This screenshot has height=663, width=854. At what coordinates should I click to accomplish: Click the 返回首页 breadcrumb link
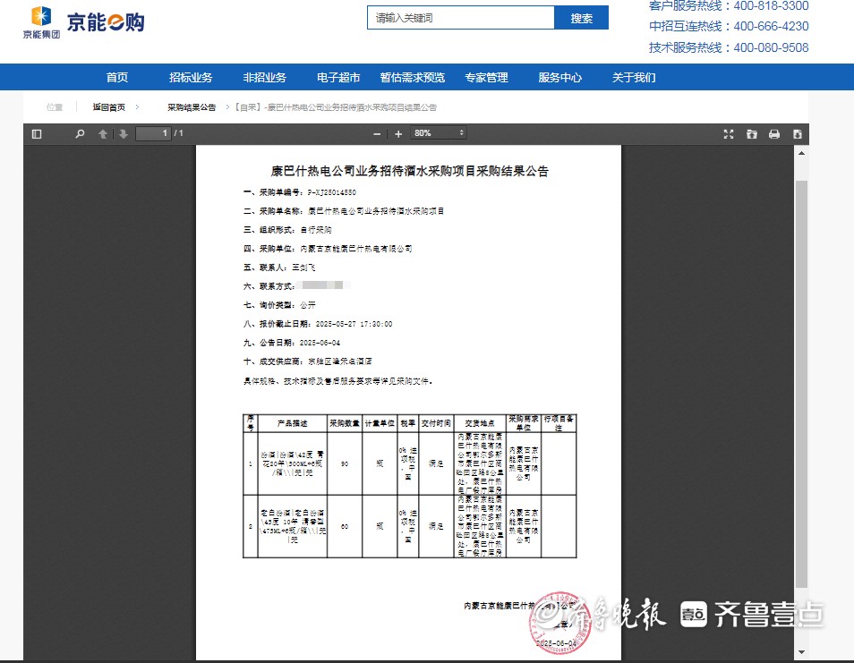[109, 107]
